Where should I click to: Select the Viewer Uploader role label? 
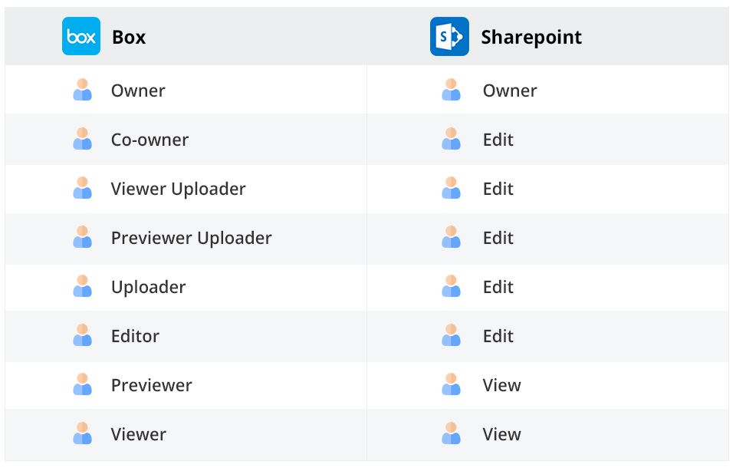179,190
